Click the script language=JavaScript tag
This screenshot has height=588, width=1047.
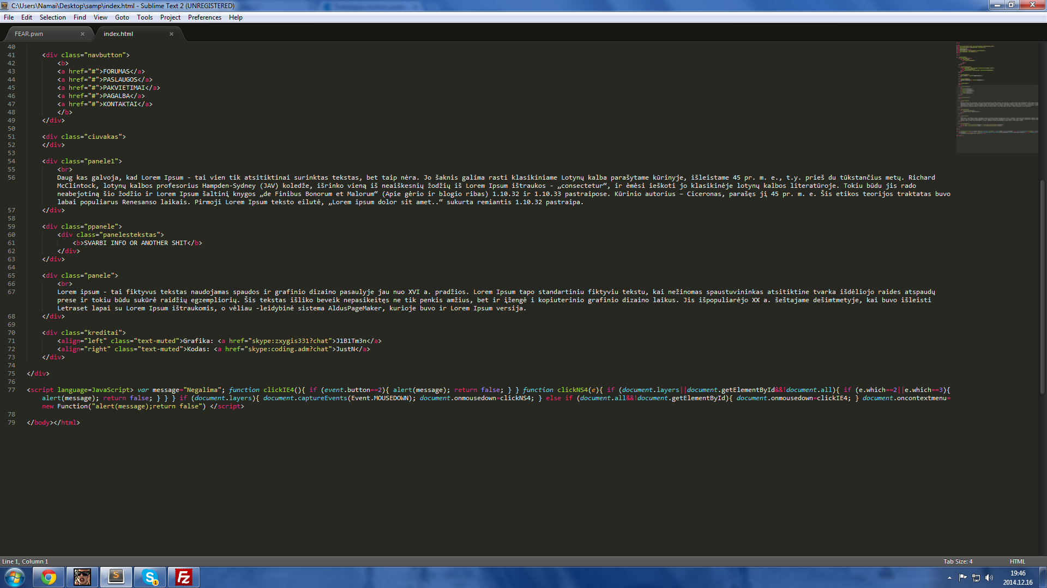pyautogui.click(x=80, y=390)
